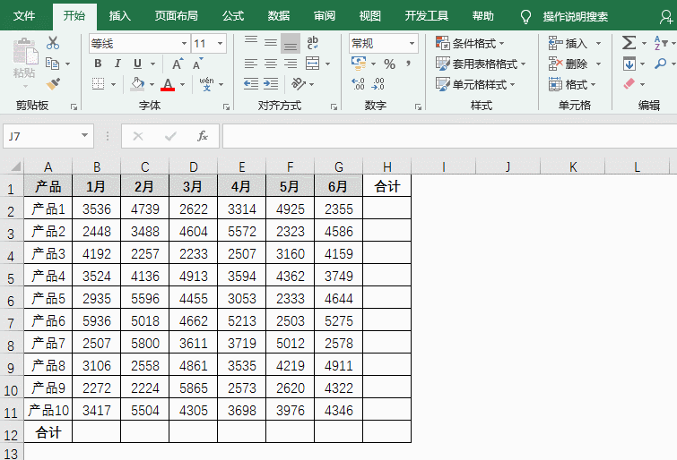Increase font size with large A

[x=177, y=64]
